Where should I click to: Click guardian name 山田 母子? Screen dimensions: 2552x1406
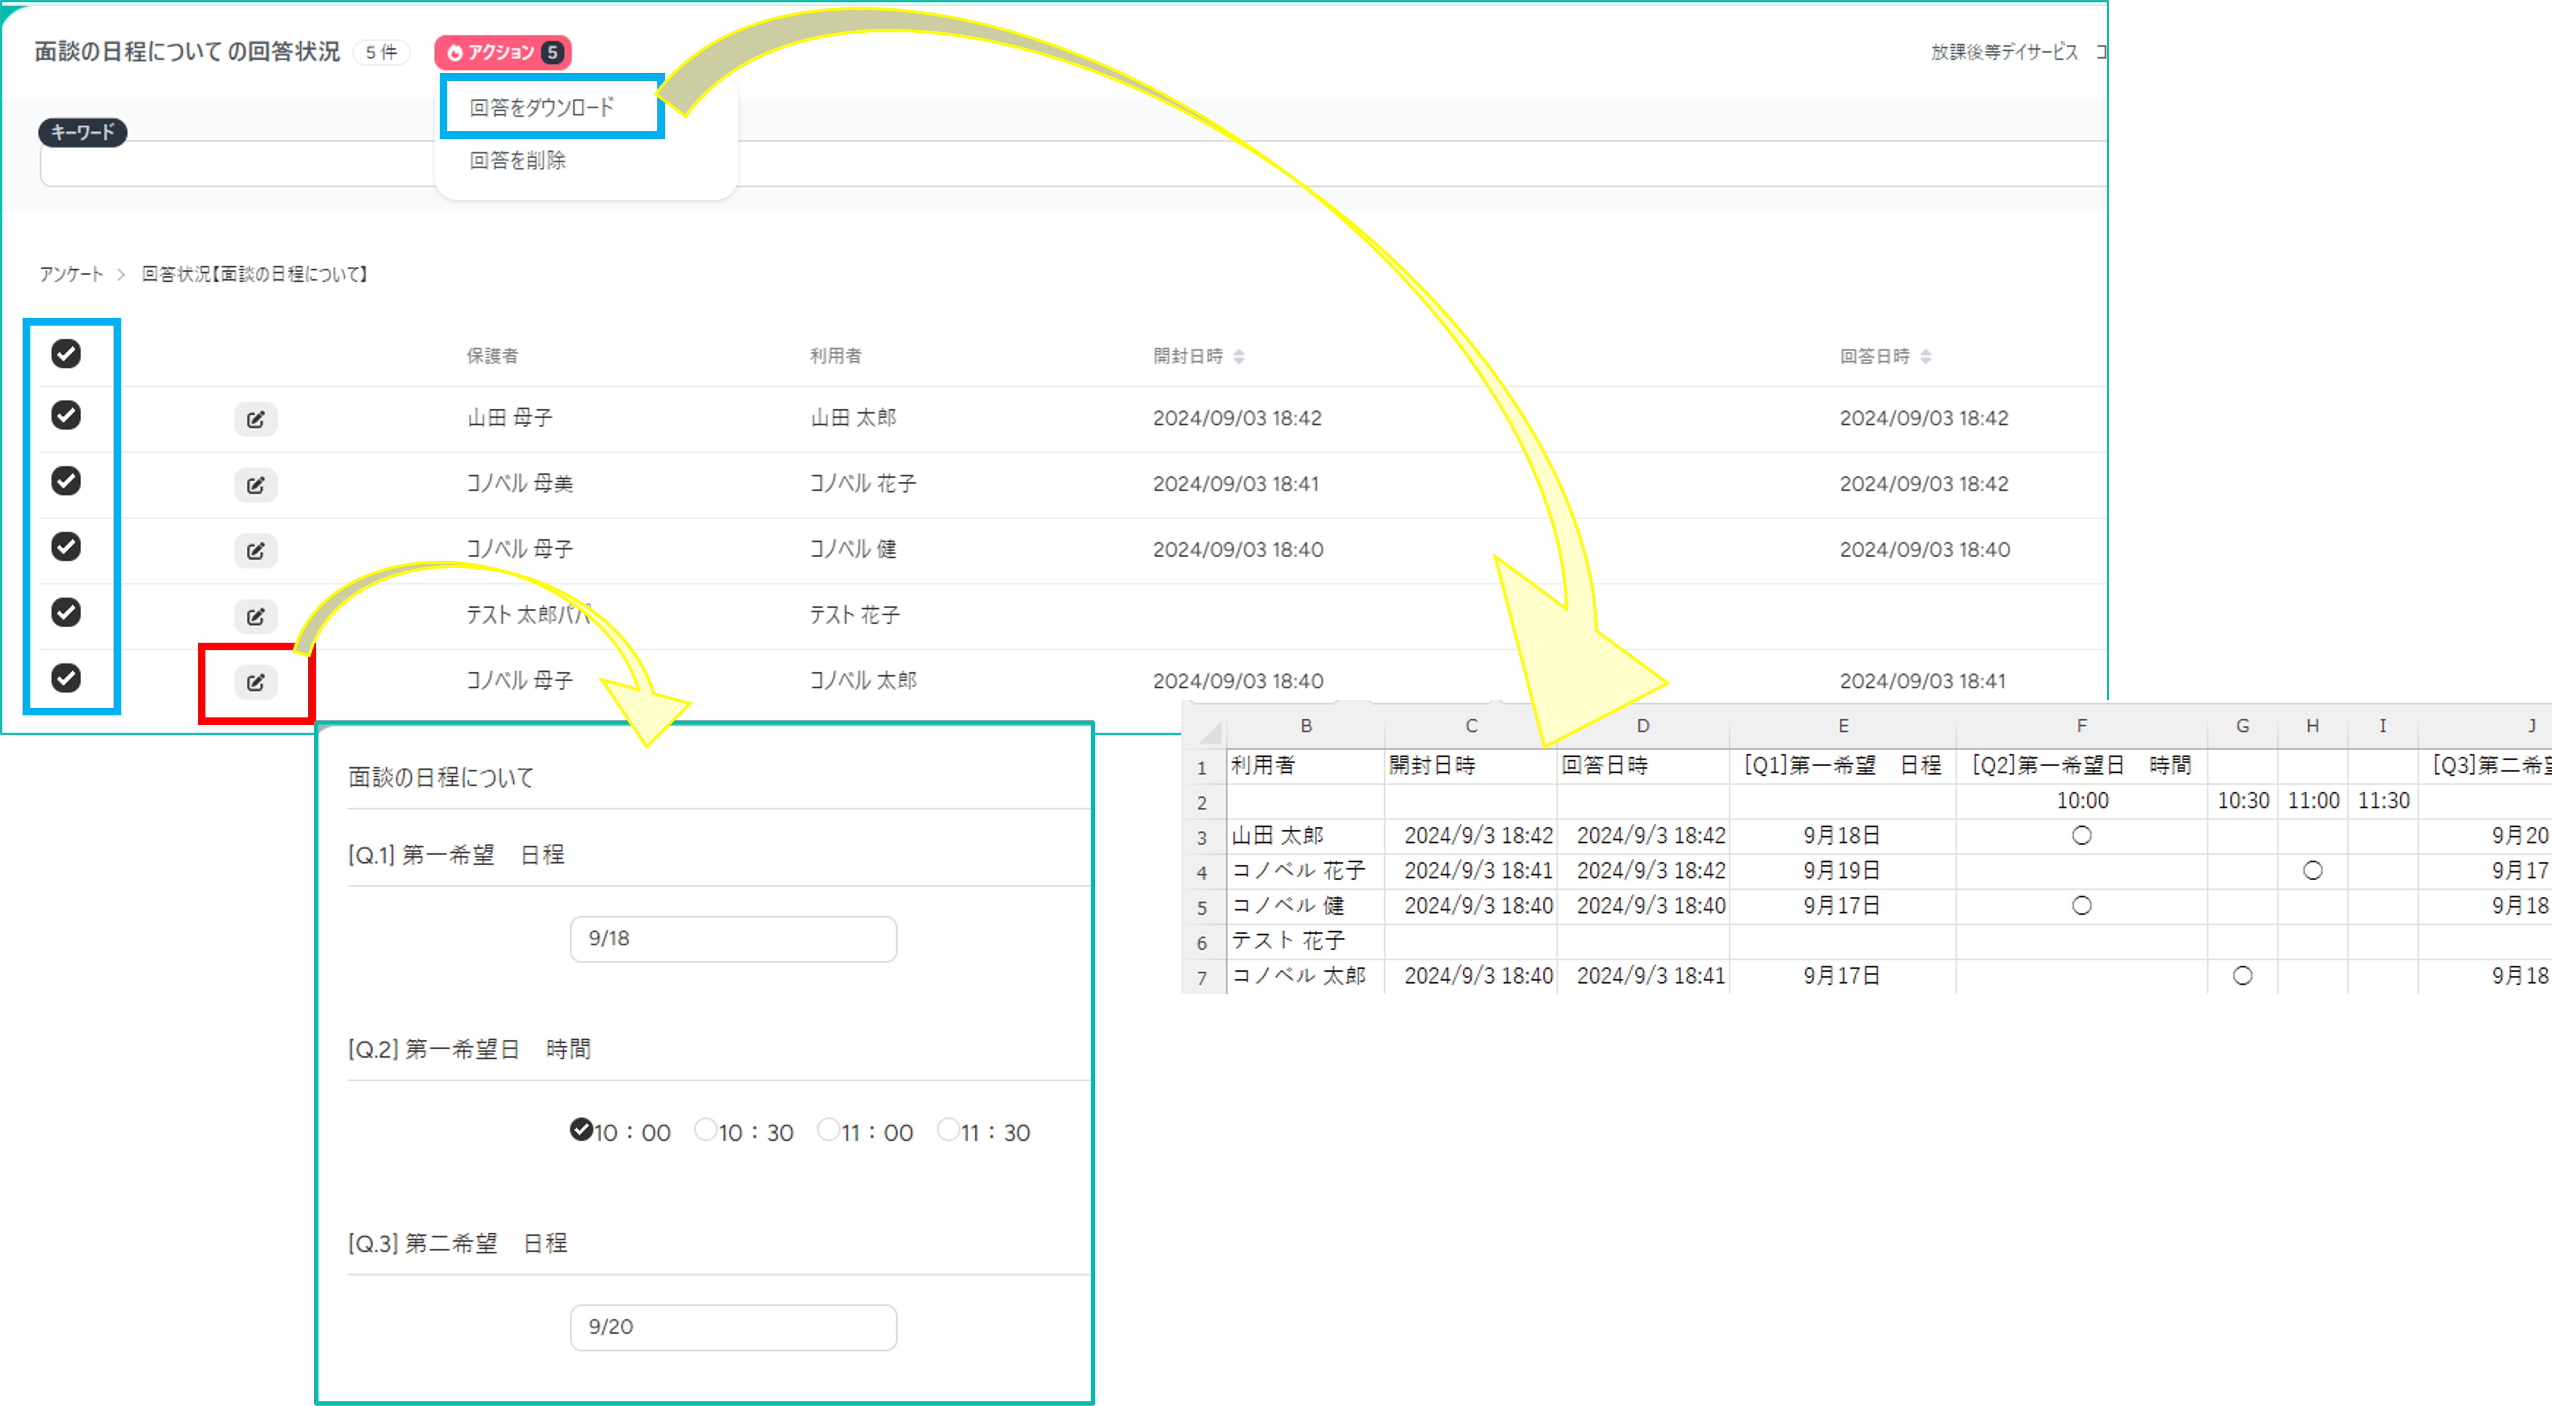509,418
